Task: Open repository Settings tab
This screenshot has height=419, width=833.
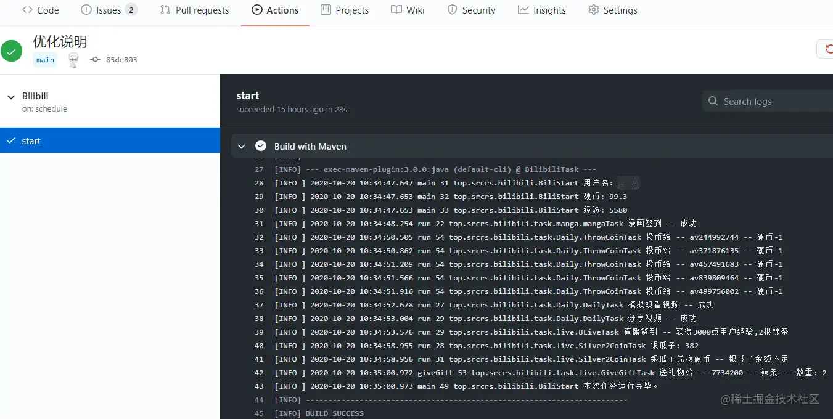Action: pyautogui.click(x=613, y=10)
